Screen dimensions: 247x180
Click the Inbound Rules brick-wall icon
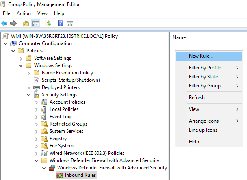pos(60,175)
